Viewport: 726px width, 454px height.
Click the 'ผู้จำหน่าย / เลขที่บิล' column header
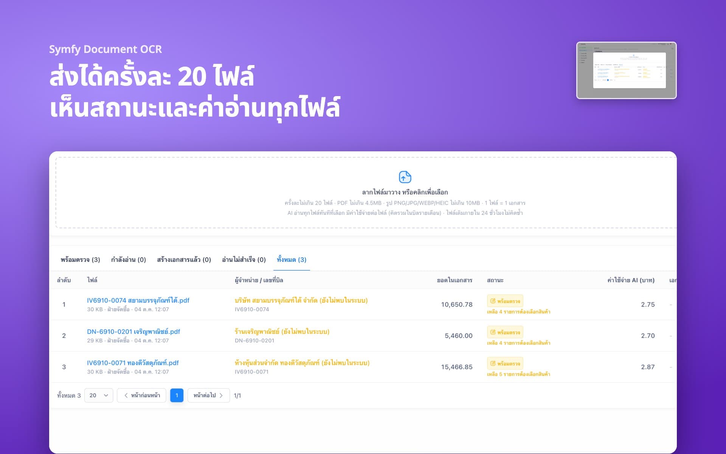click(x=259, y=280)
